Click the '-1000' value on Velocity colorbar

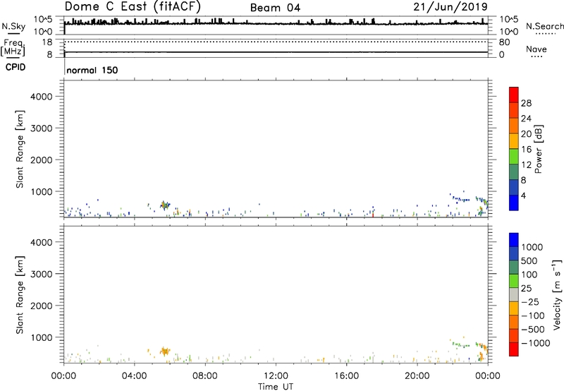click(536, 343)
